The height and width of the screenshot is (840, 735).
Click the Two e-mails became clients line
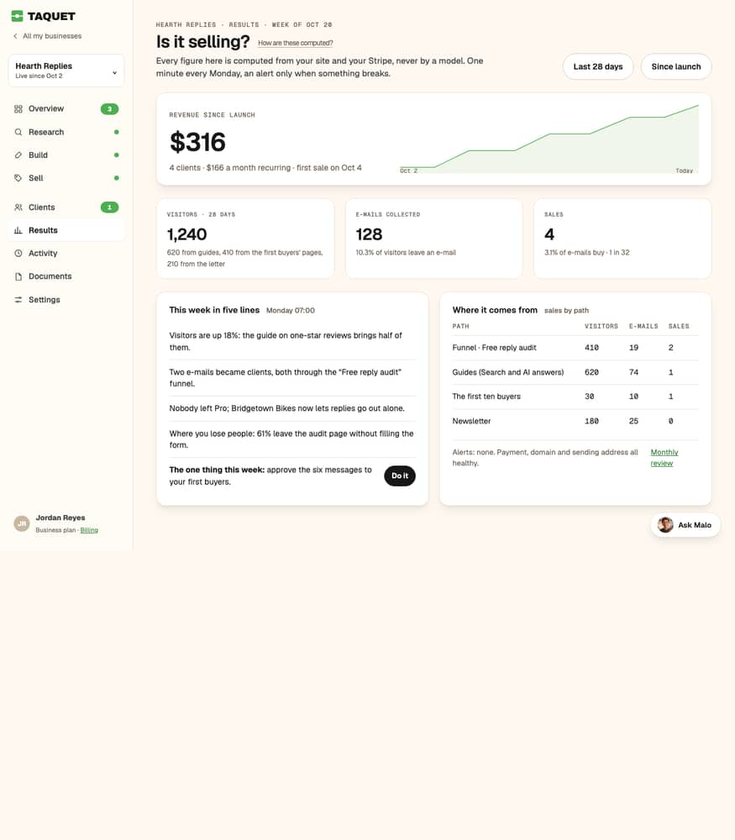point(286,378)
